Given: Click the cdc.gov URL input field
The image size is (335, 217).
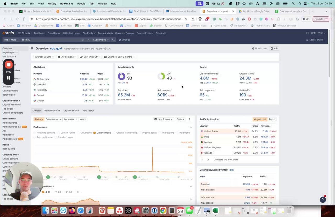Looking at the screenshot, I should coord(51,40).
